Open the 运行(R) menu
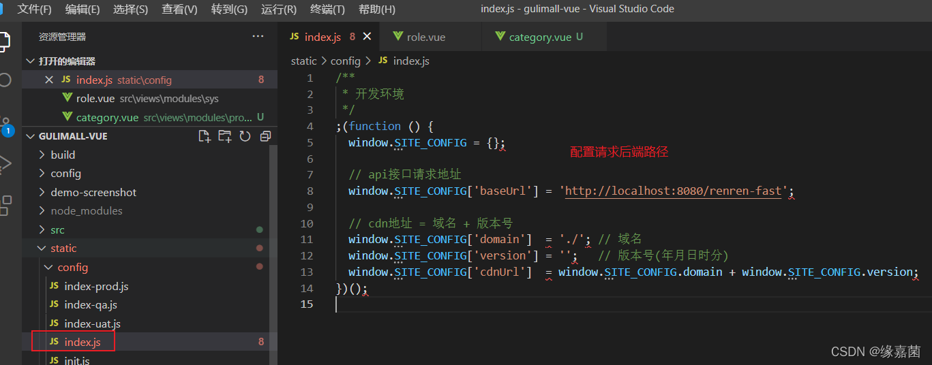The height and width of the screenshot is (365, 932). click(x=279, y=10)
